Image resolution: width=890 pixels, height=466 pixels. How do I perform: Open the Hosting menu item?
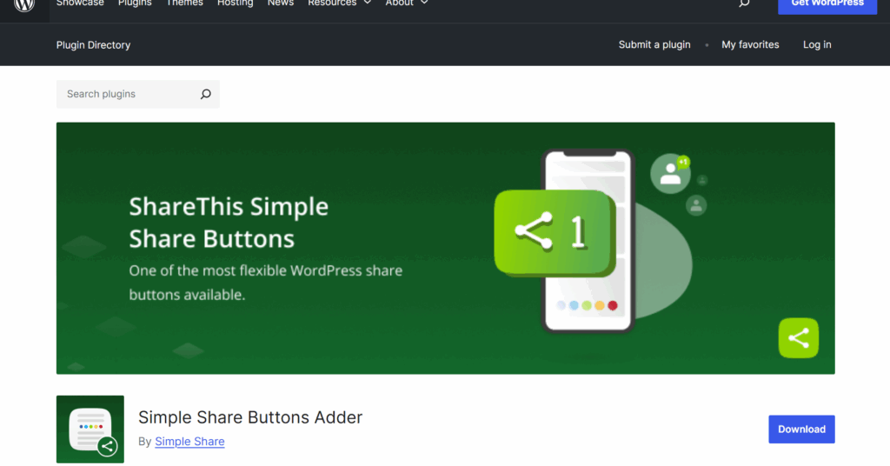tap(235, 3)
